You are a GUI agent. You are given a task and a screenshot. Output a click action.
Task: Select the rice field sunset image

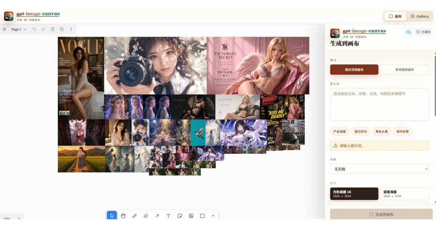(x=81, y=159)
